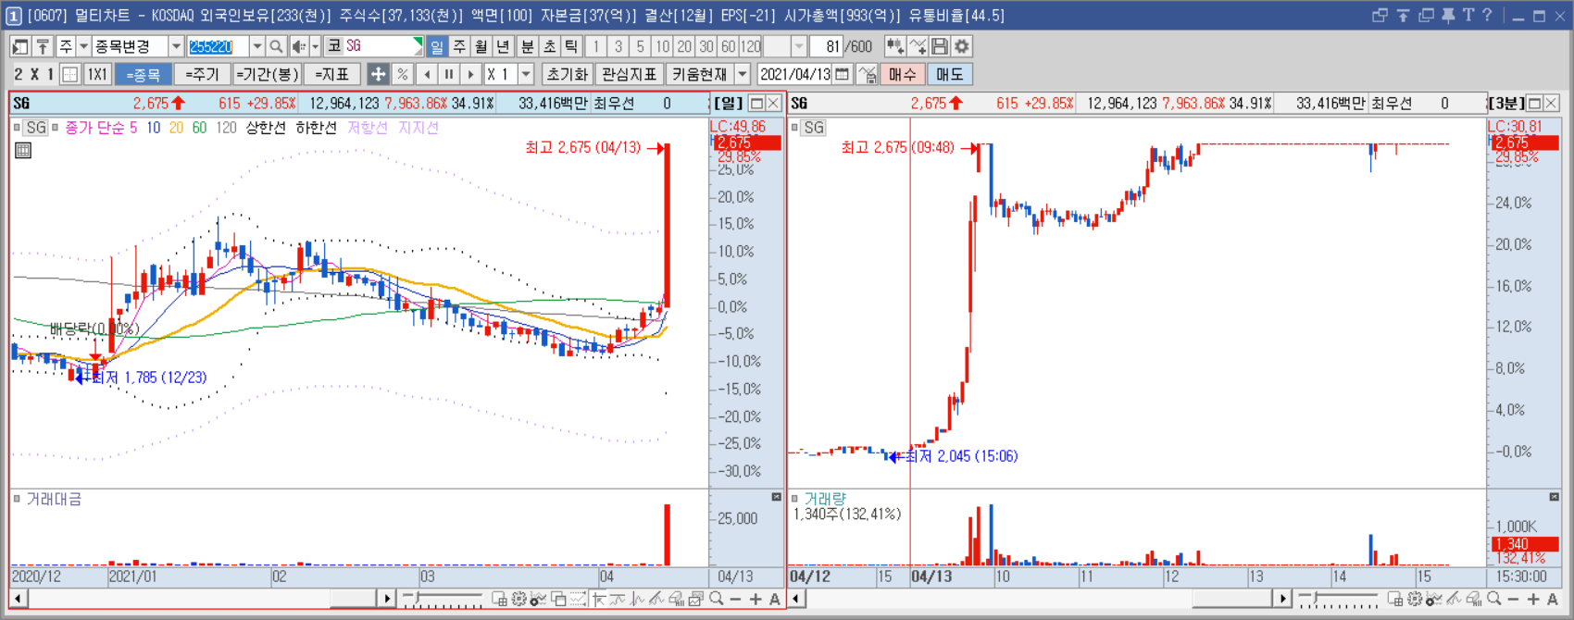Click the 1X1 layout button
Image resolution: width=1574 pixels, height=620 pixels.
point(97,74)
